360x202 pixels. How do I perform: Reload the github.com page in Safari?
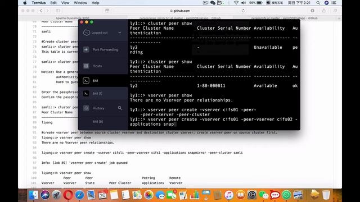click(243, 11)
